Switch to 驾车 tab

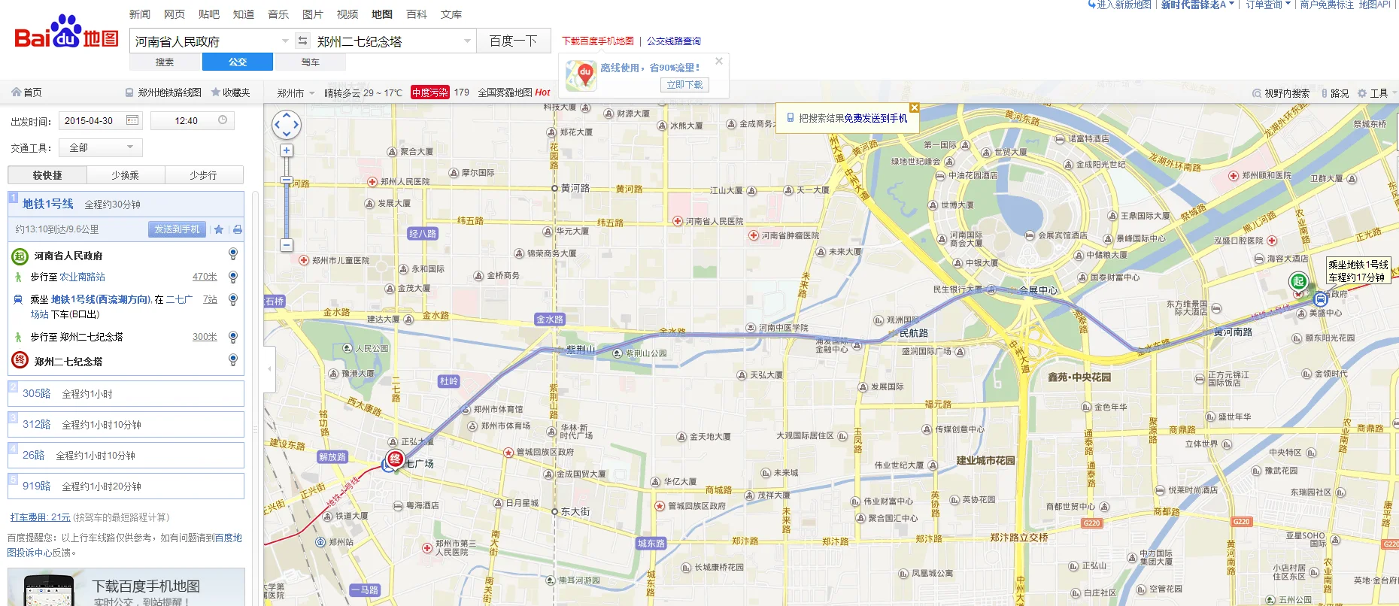(x=310, y=62)
